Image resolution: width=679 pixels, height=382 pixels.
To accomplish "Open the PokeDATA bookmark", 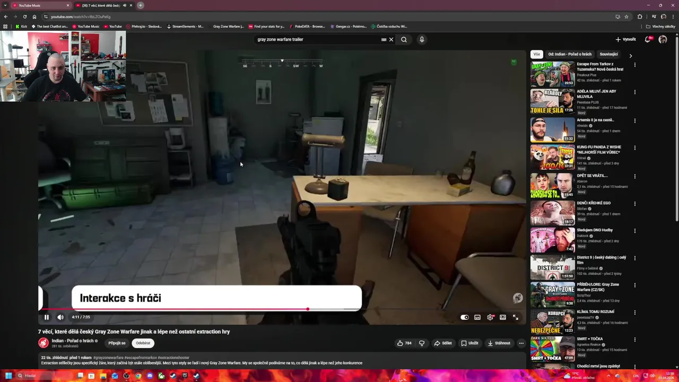I will tap(307, 27).
